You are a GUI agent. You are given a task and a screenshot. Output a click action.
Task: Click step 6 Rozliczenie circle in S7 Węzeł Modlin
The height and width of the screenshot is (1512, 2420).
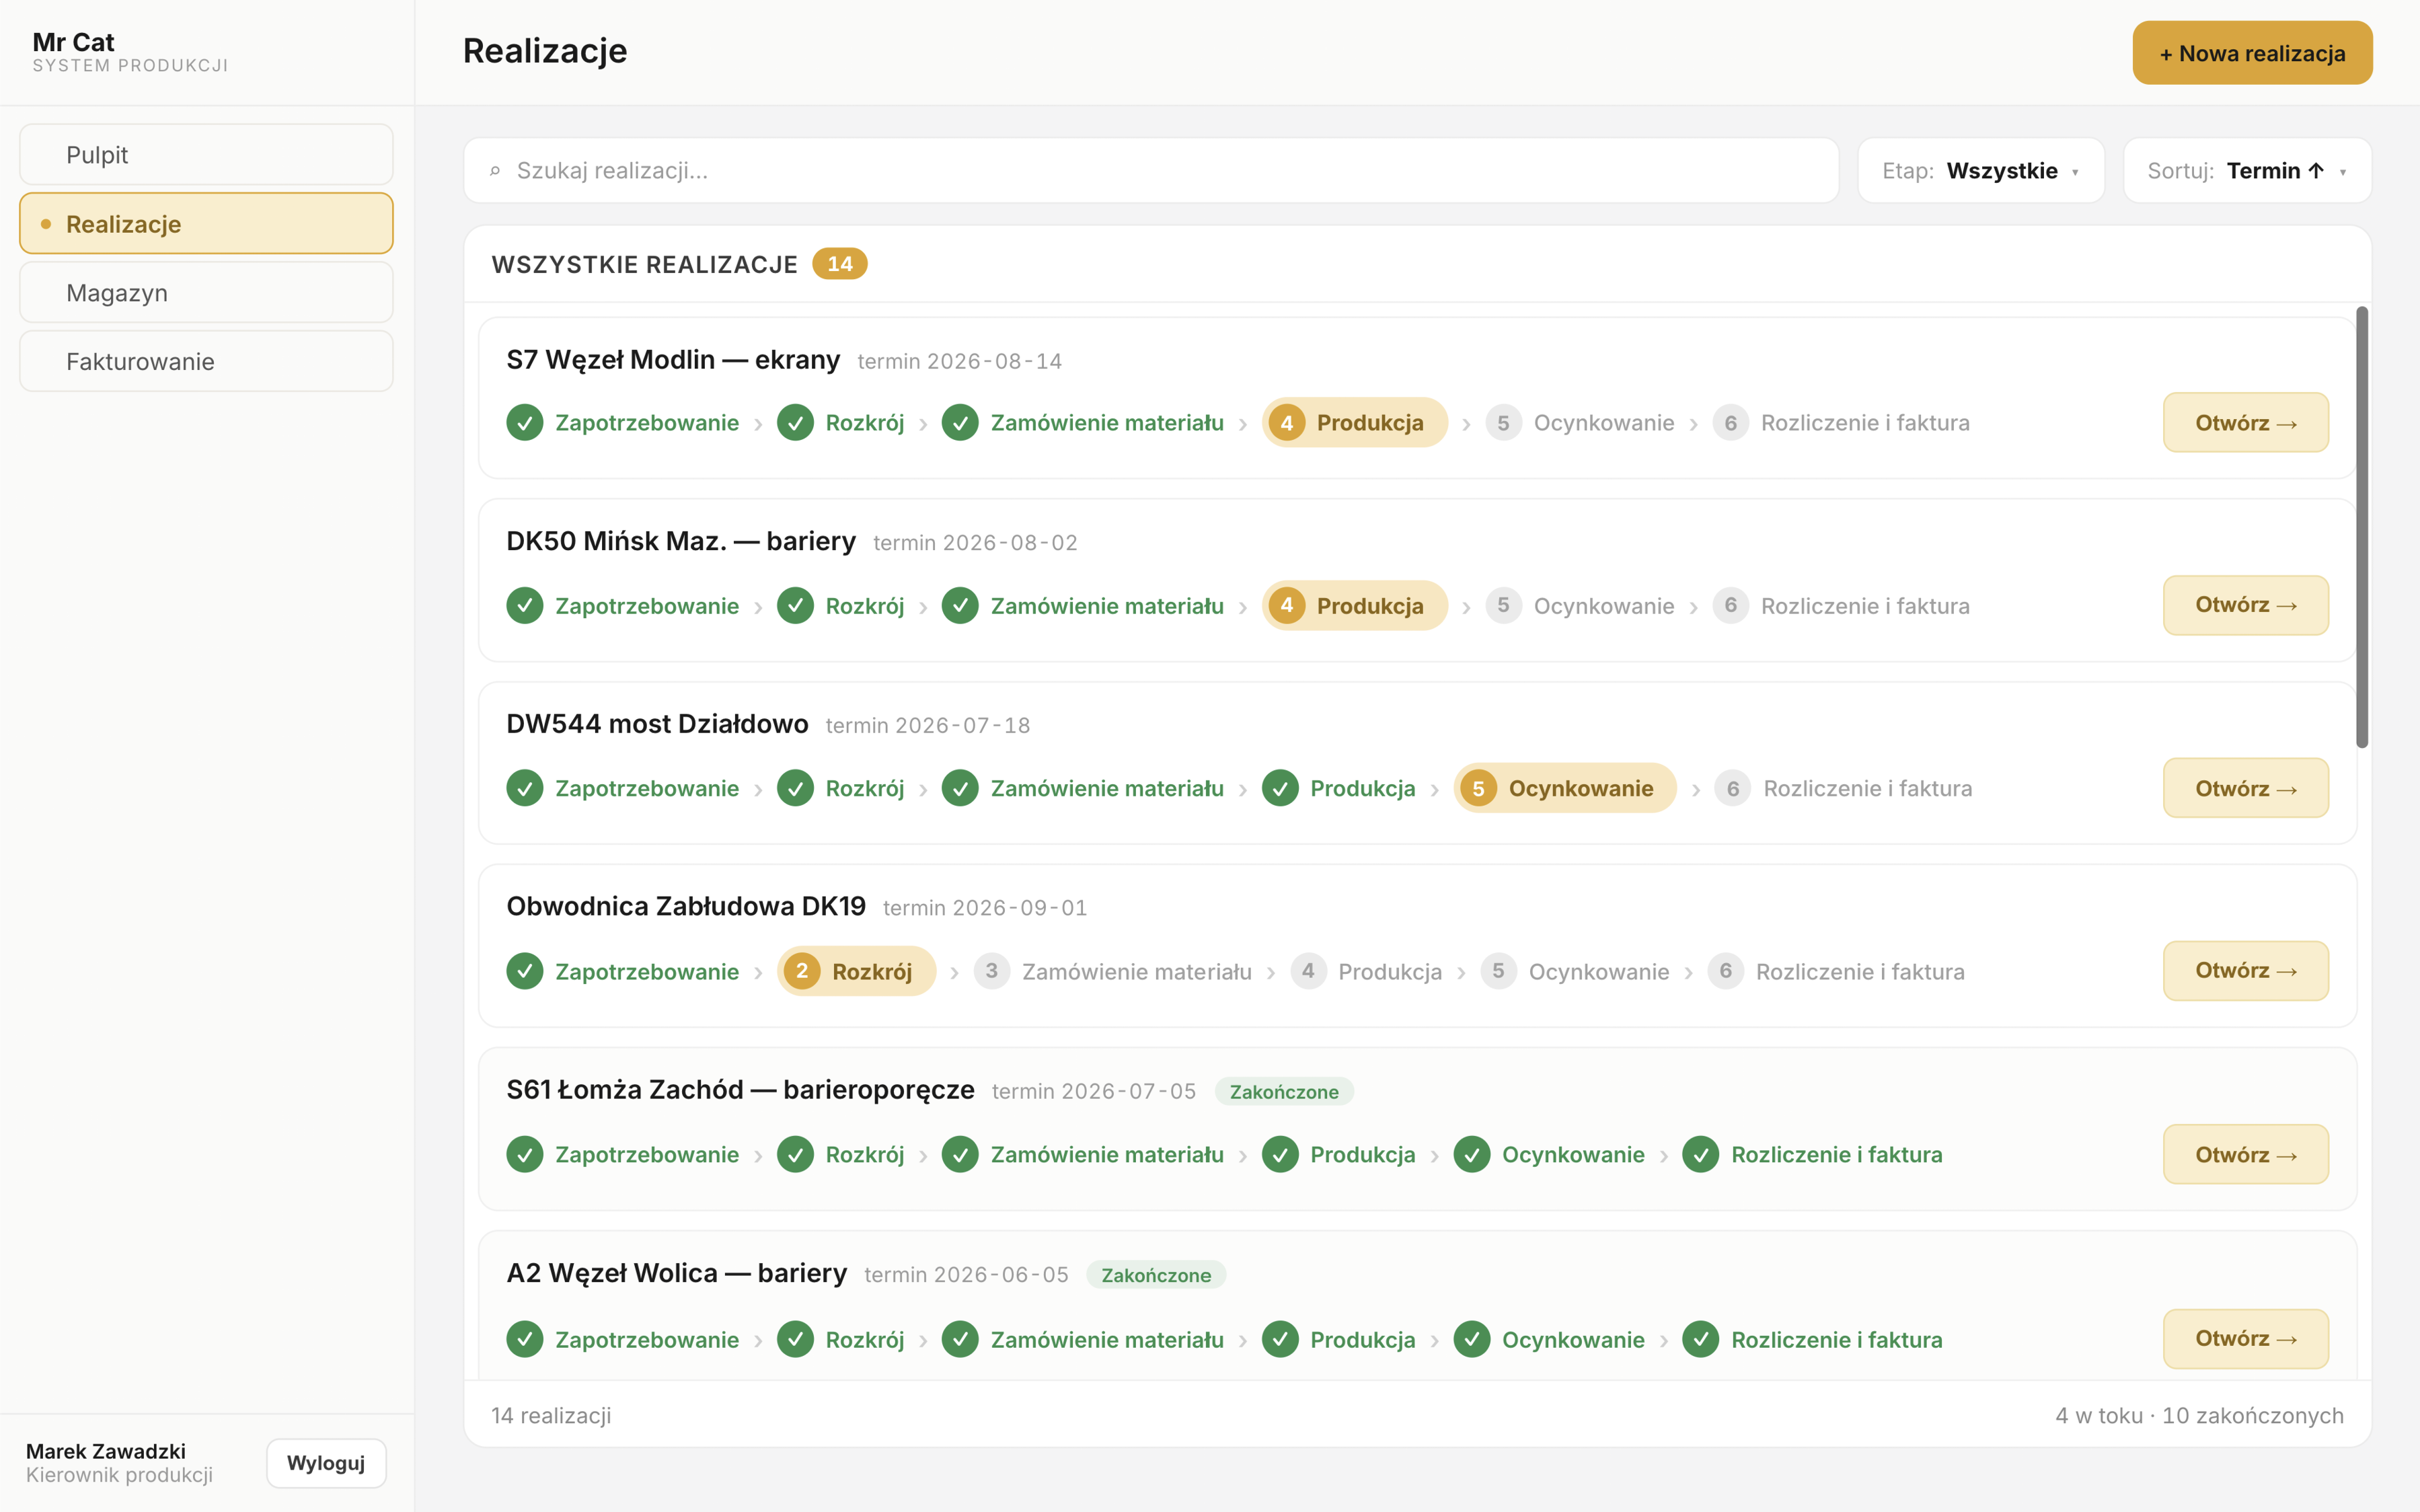coord(1730,423)
